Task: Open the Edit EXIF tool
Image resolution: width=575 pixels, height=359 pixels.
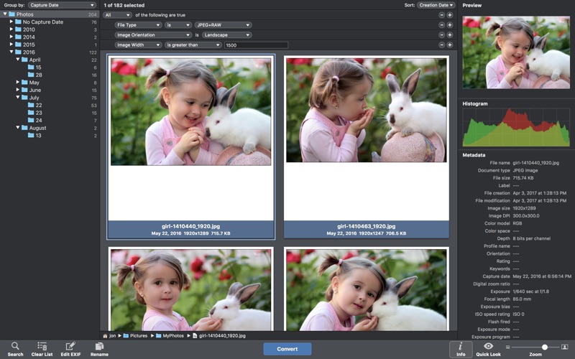Action: click(x=70, y=346)
